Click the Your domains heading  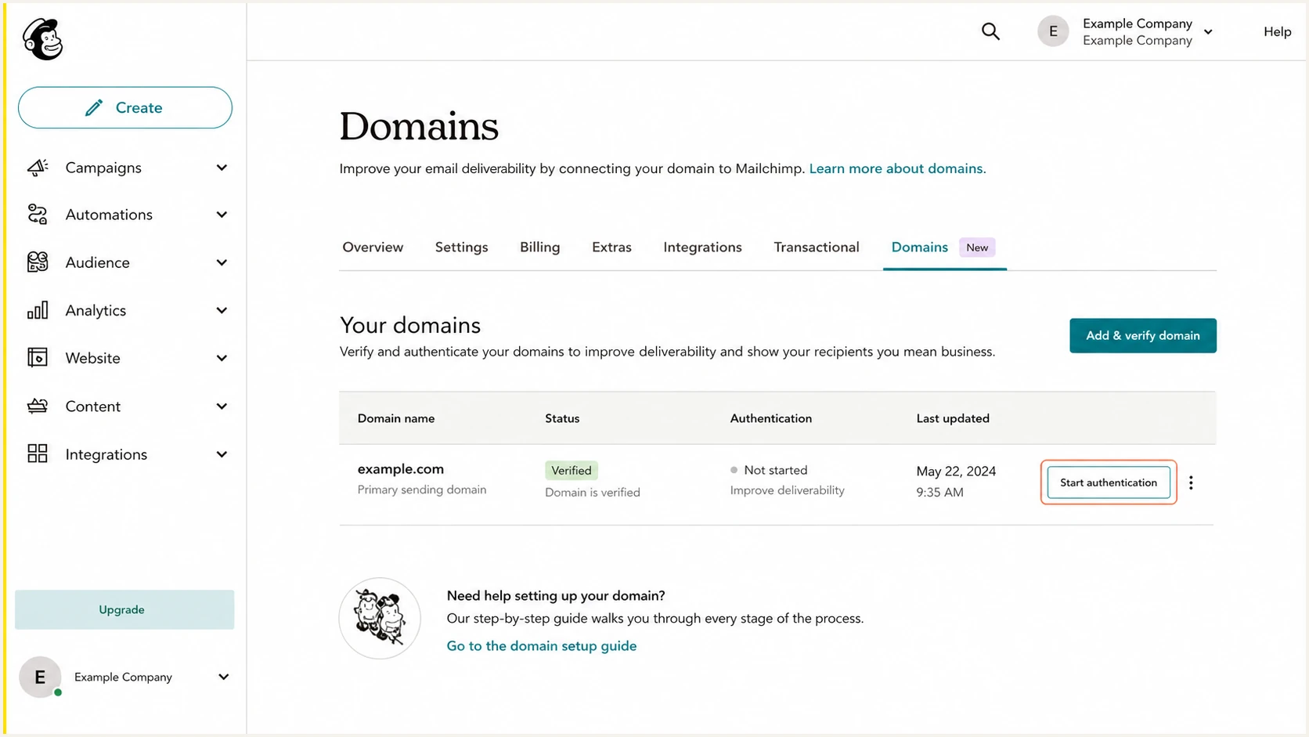tap(410, 325)
